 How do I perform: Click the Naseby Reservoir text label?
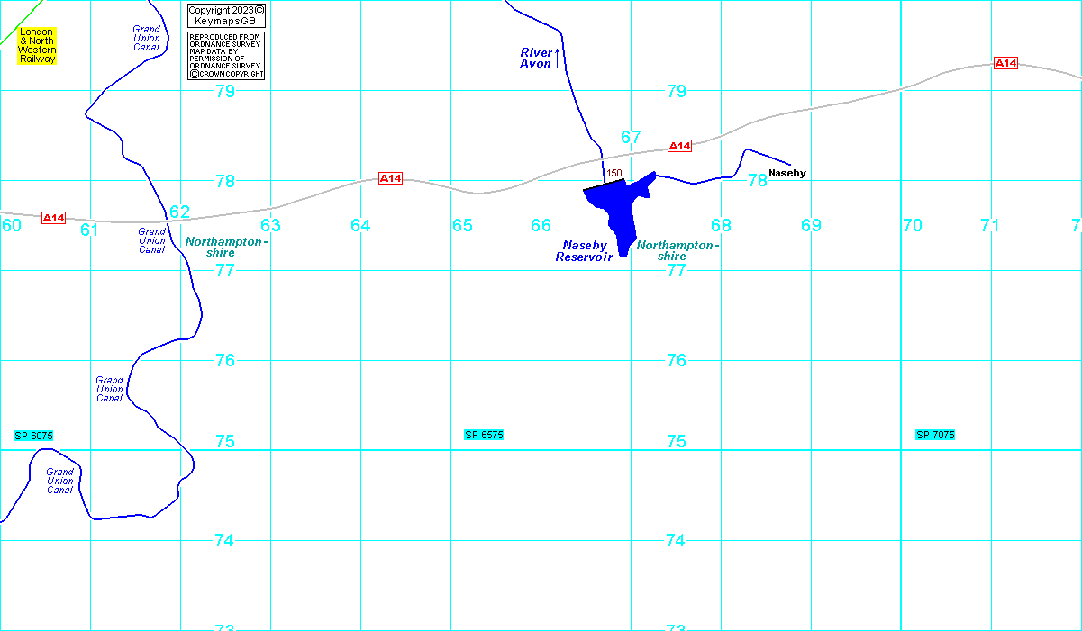click(584, 251)
